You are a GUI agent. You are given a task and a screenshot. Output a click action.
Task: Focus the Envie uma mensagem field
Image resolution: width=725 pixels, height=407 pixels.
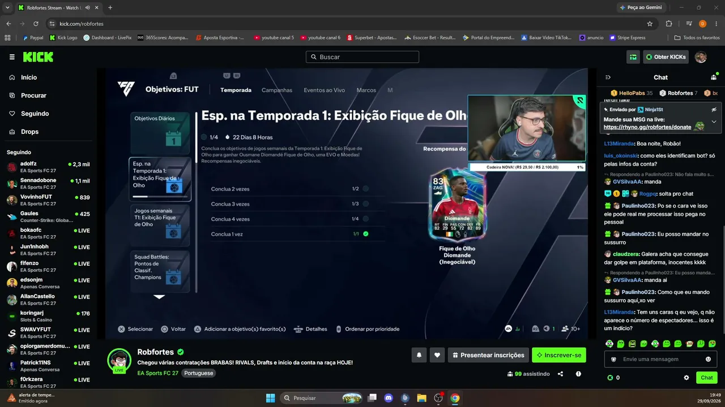tap(660, 359)
